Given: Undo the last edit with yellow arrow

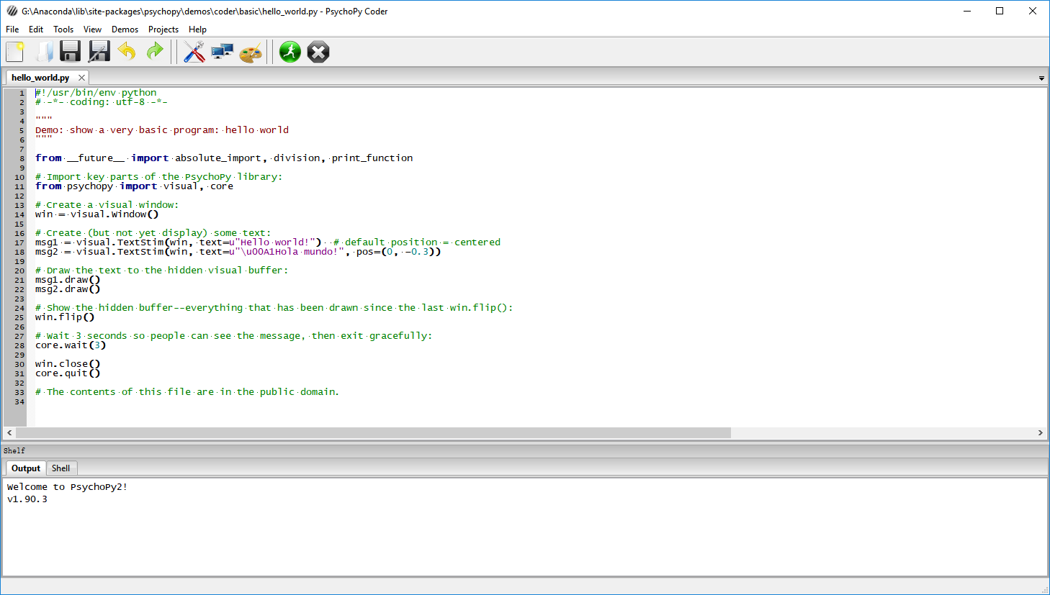Looking at the screenshot, I should [x=127, y=52].
